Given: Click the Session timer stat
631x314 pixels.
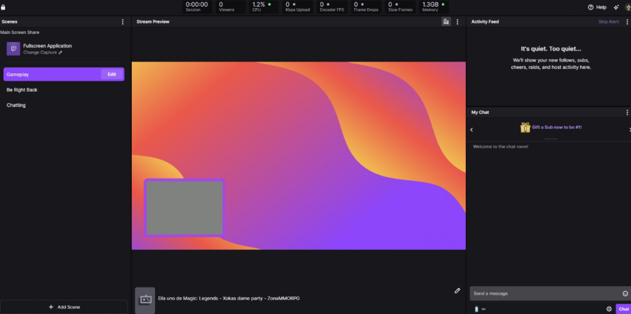Looking at the screenshot, I should (197, 7).
